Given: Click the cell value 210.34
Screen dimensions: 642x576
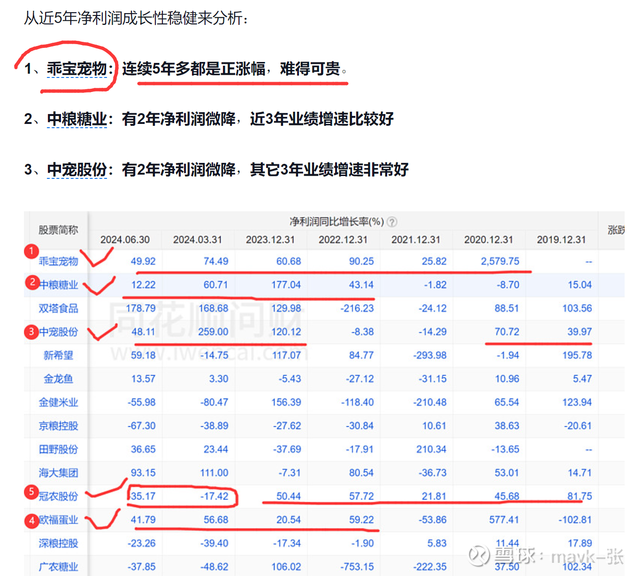Looking at the screenshot, I should point(431,449).
